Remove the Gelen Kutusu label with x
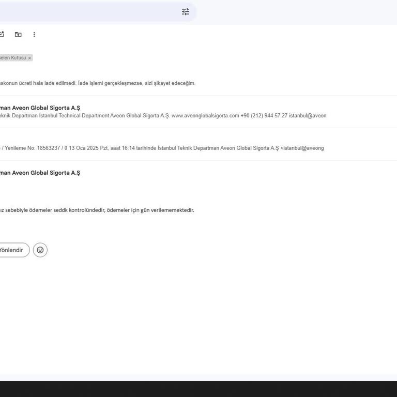 point(29,58)
